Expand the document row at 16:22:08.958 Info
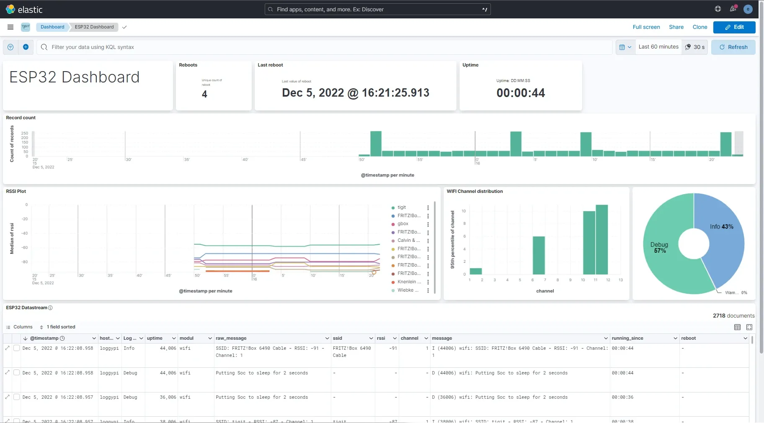This screenshot has height=423, width=764. (x=7, y=348)
